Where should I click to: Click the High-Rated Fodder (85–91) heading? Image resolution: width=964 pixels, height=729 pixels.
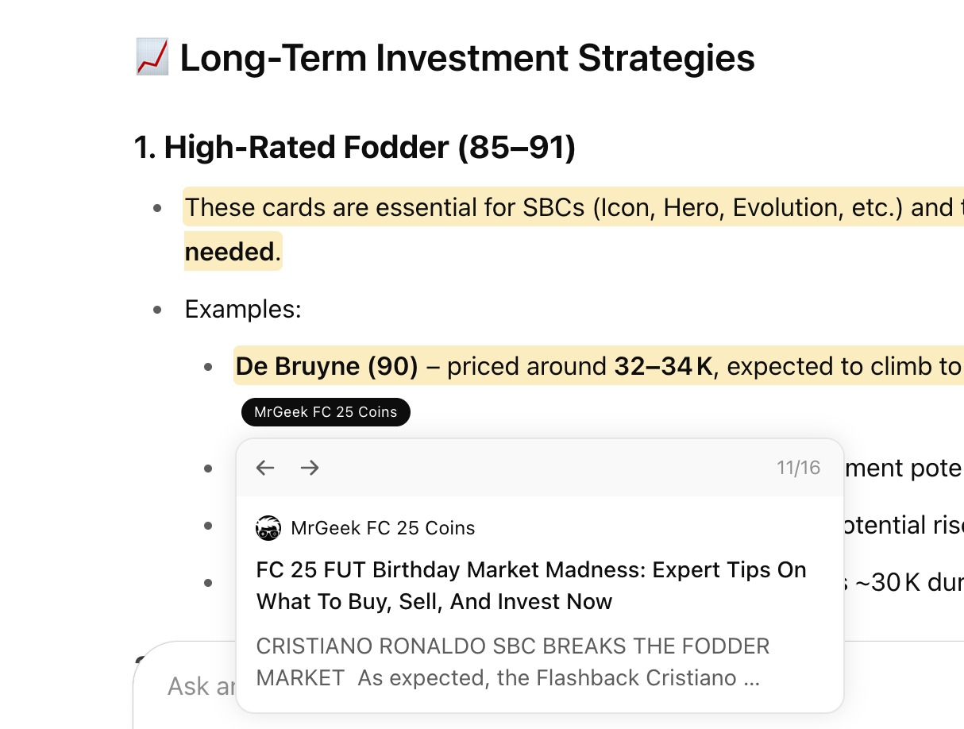click(355, 148)
